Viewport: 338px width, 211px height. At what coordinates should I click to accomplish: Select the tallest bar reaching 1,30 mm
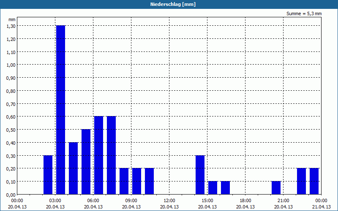[x=60, y=110]
